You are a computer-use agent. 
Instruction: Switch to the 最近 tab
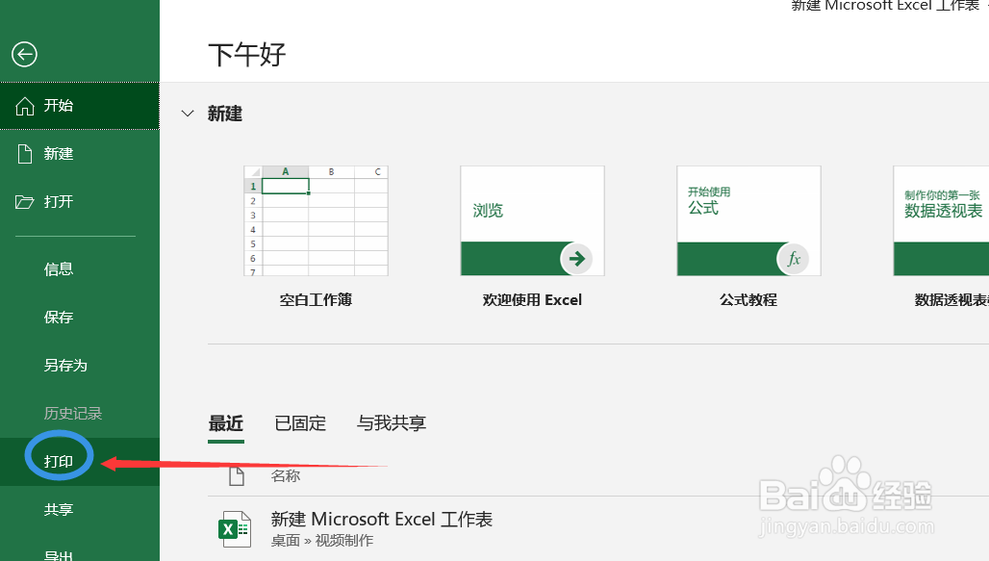pyautogui.click(x=226, y=423)
